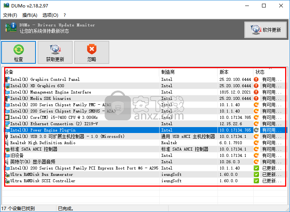Select Intel(R) Power Engine Plug-in device name
The image size is (290, 212).
[43, 130]
